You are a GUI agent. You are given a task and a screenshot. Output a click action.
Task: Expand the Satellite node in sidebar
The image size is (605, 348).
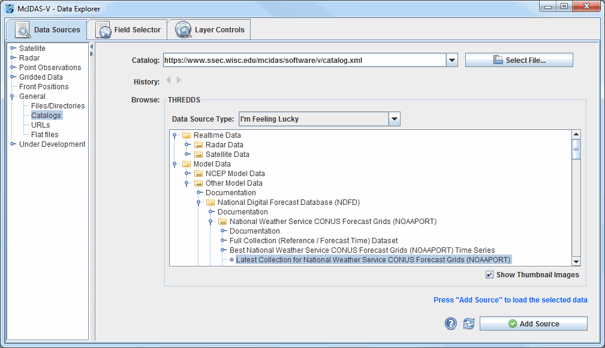[13, 49]
